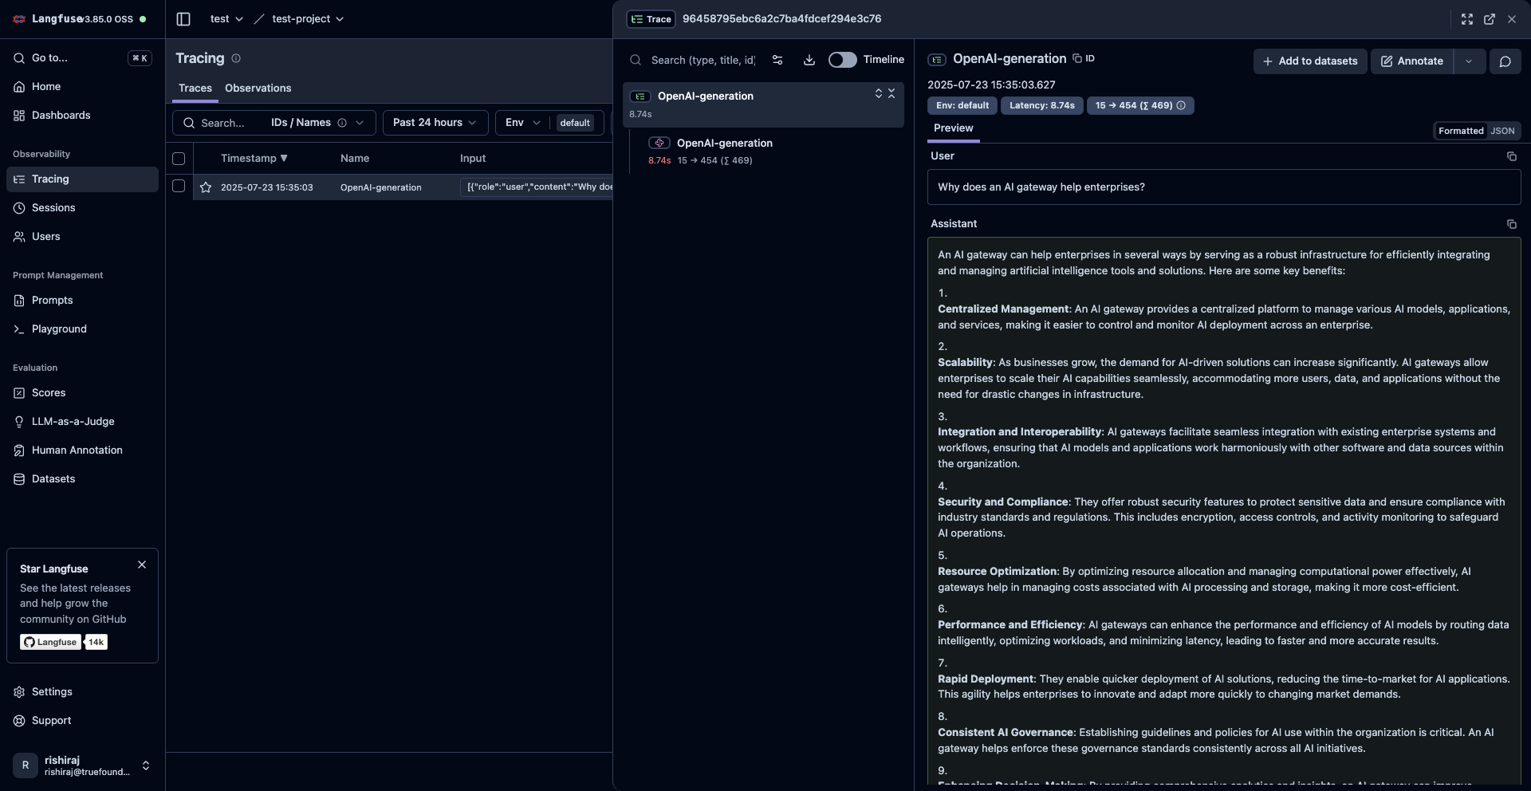Expand trace panel to fullscreen
The height and width of the screenshot is (791, 1531).
[x=1466, y=19]
